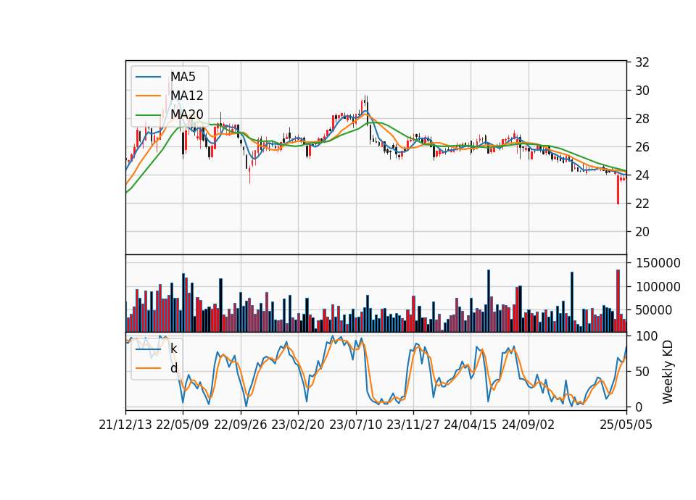Click the date label 23/07/10

pos(355,425)
